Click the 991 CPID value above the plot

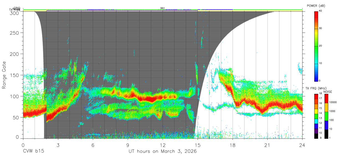tap(163, 8)
